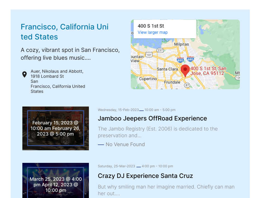The height and width of the screenshot is (198, 260).
Task: Click the Interstate 880 shield on map
Action: pyautogui.click(x=180, y=60)
